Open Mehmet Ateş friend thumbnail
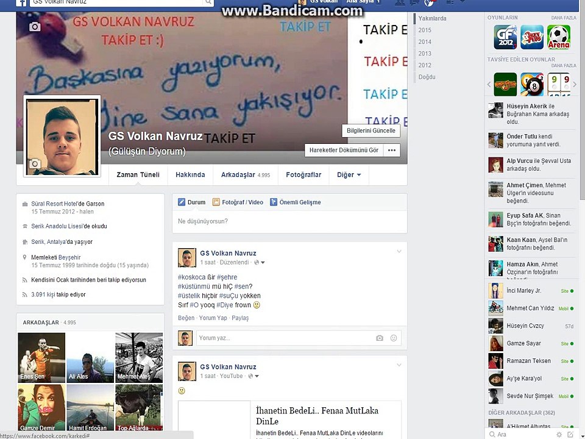 coord(139,358)
